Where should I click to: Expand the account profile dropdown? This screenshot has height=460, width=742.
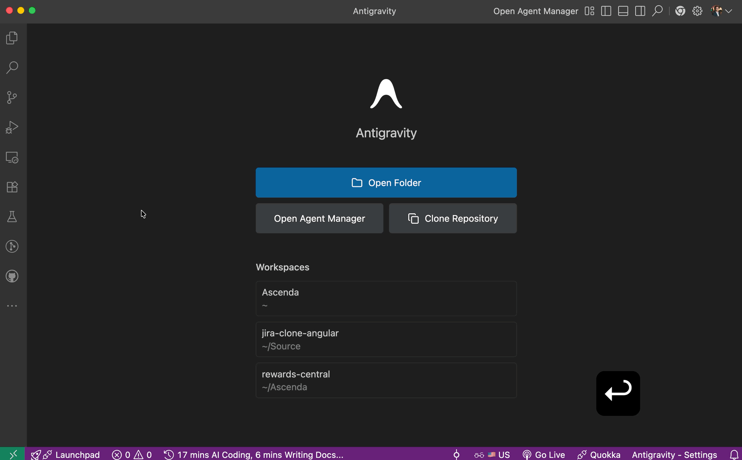[721, 11]
